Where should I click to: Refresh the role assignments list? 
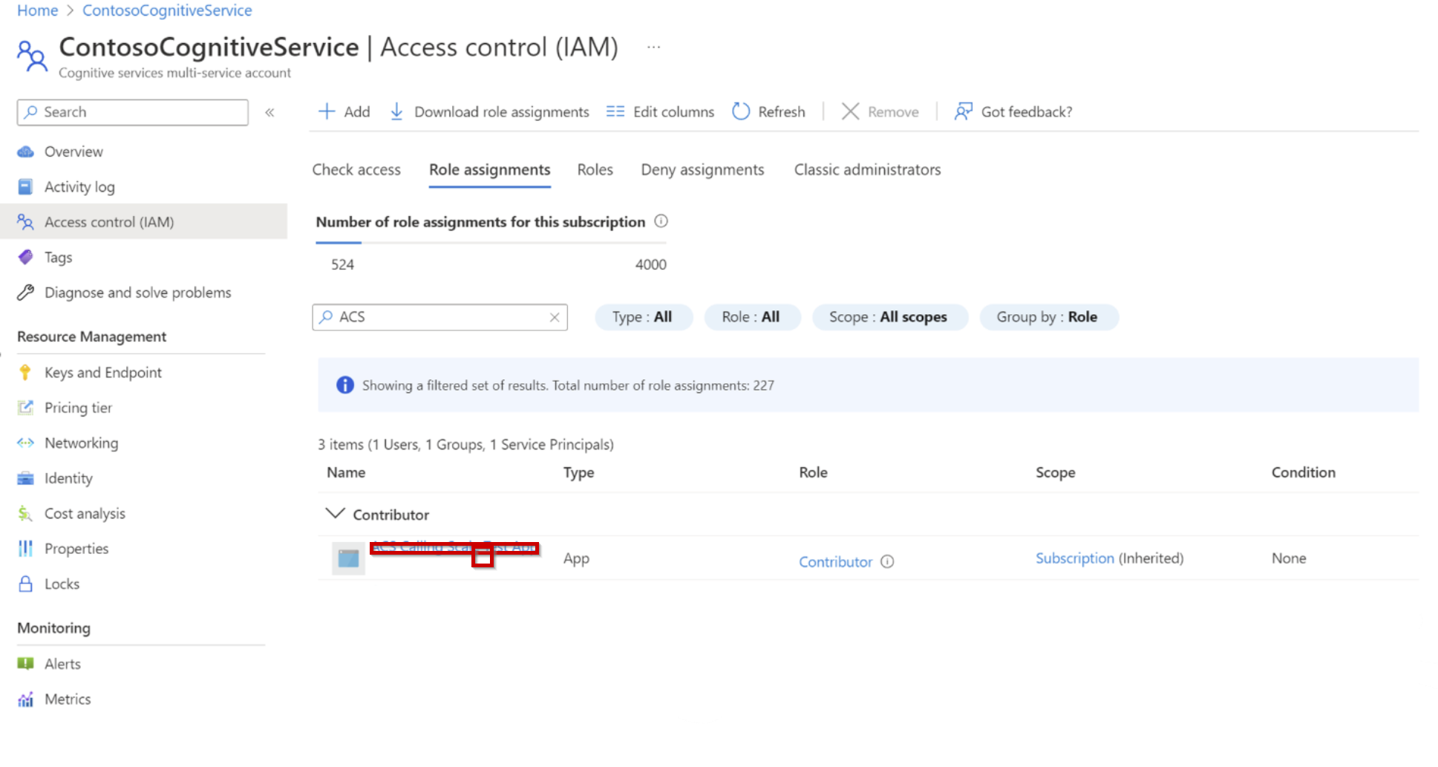click(768, 111)
